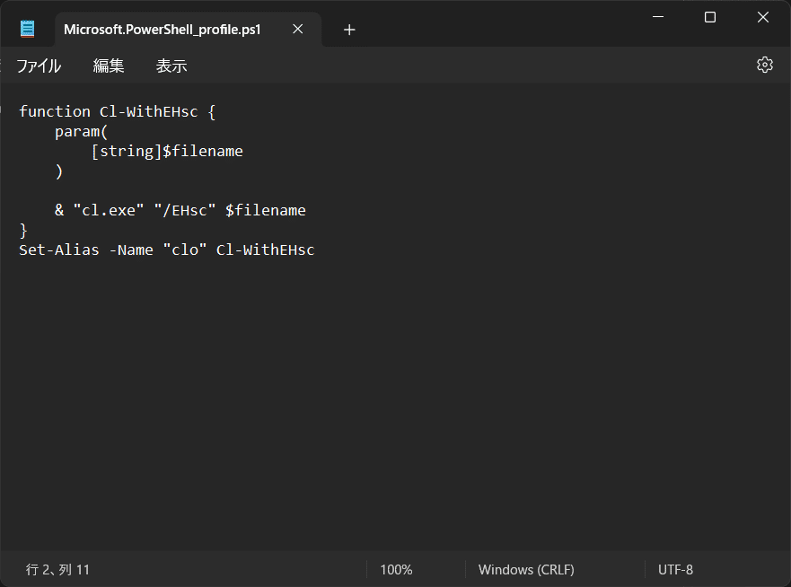This screenshot has height=587, width=791.
Task: Click the 行2、列11 cursor position indicator
Action: (x=57, y=569)
